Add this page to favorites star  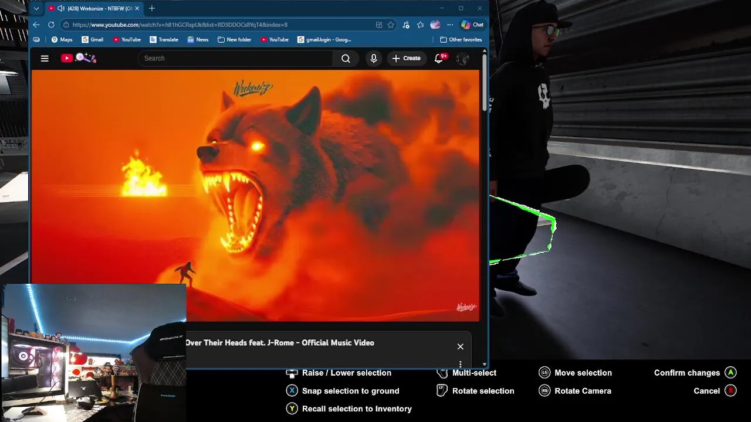click(x=391, y=25)
